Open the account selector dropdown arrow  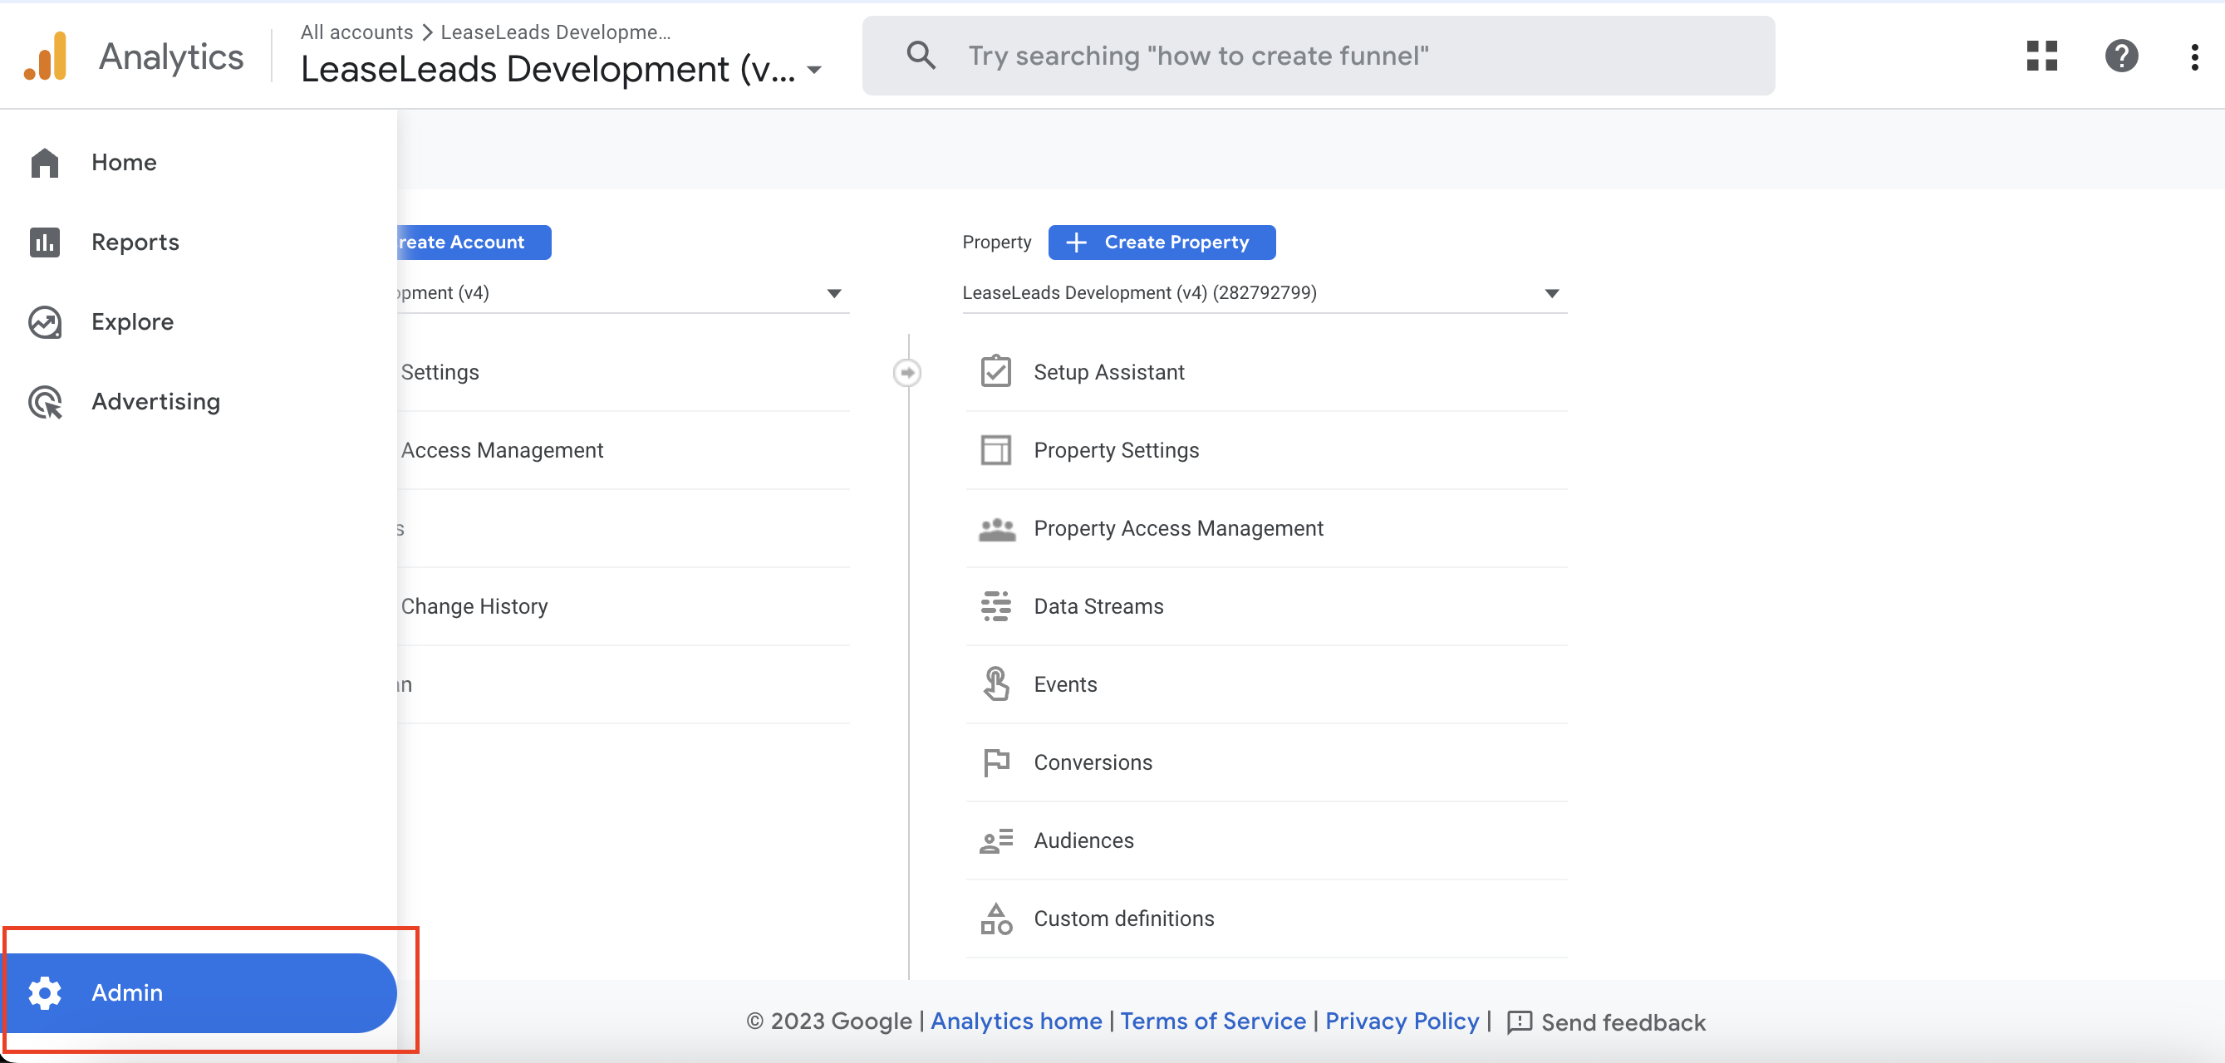(833, 294)
